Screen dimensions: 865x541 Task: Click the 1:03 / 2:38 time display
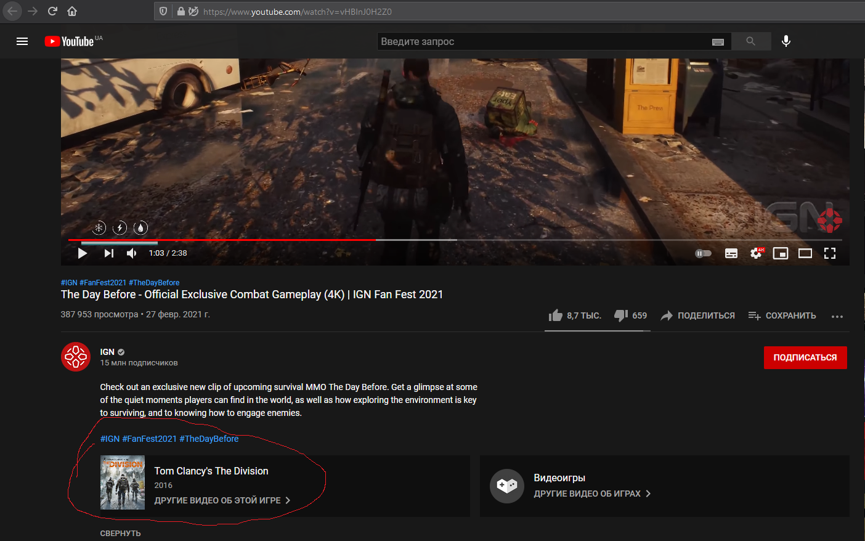(168, 253)
